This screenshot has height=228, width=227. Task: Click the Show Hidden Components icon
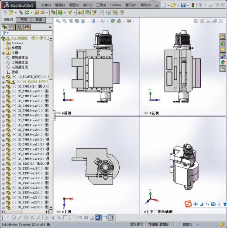click(53, 13)
